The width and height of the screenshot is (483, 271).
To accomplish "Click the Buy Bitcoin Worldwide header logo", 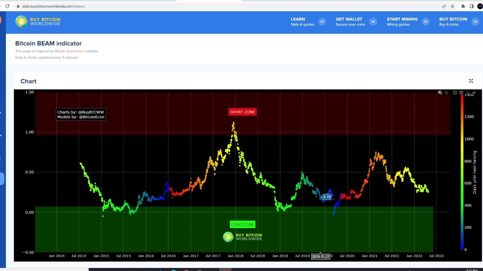I will coord(38,21).
